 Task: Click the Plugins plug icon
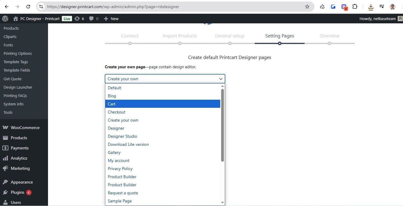tap(5, 192)
